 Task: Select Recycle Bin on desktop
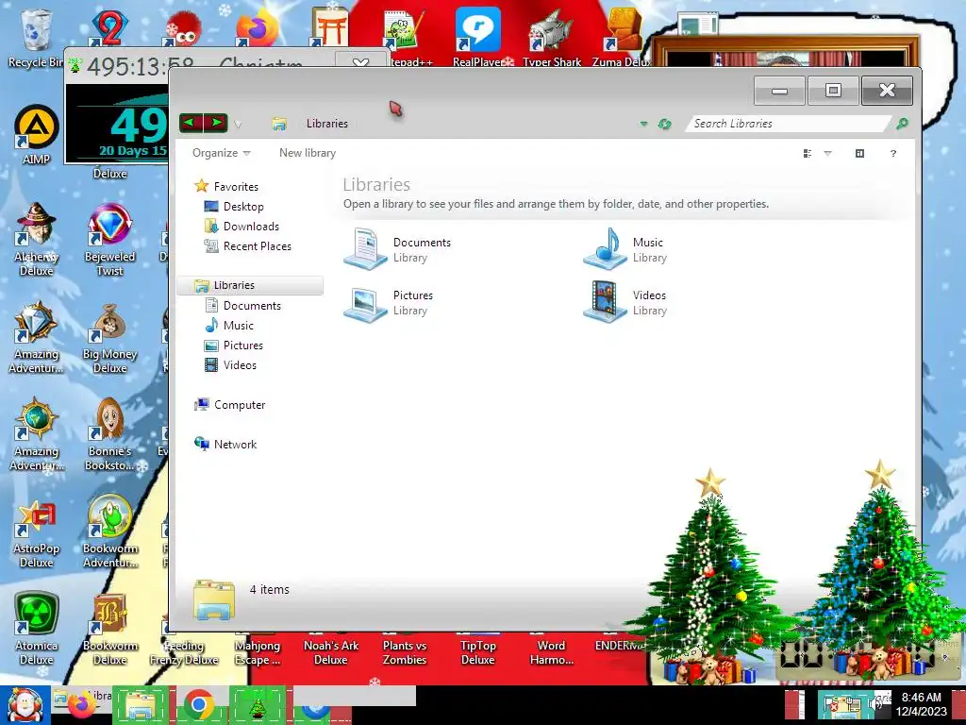coord(35,37)
